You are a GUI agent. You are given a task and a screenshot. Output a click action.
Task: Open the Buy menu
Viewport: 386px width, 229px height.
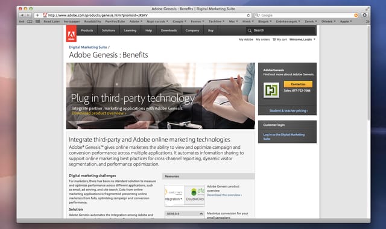(x=210, y=31)
